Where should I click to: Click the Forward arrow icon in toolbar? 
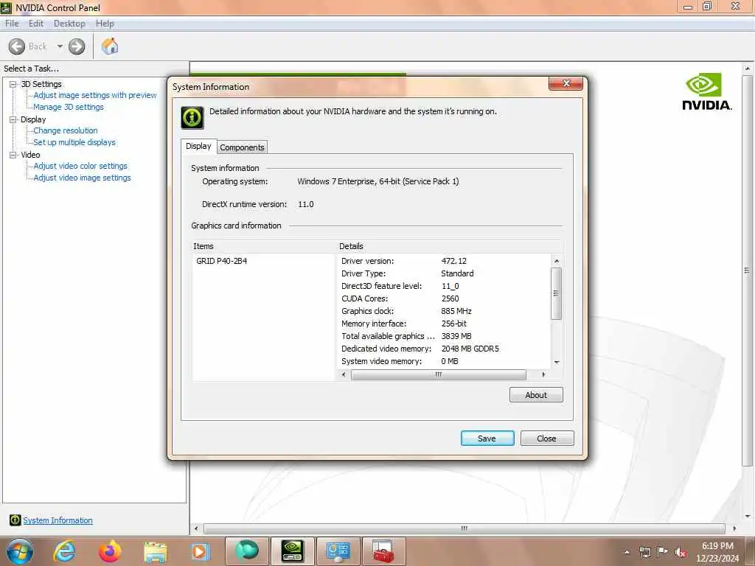point(77,46)
